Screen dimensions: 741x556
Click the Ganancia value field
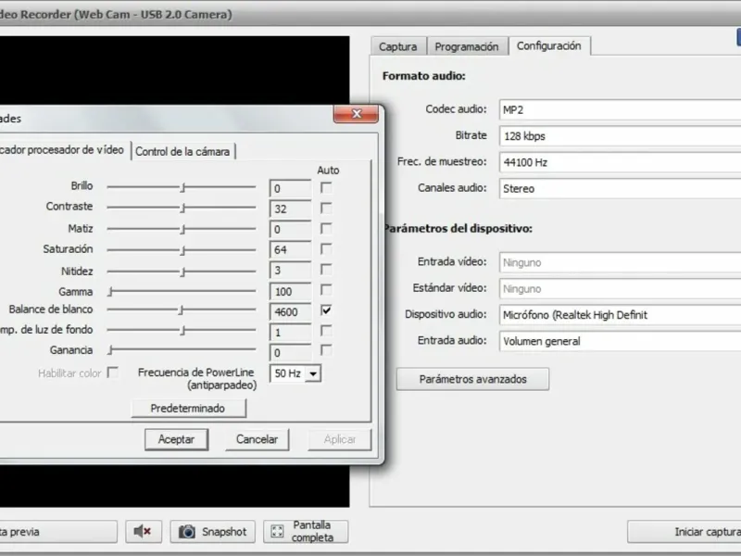pos(290,353)
